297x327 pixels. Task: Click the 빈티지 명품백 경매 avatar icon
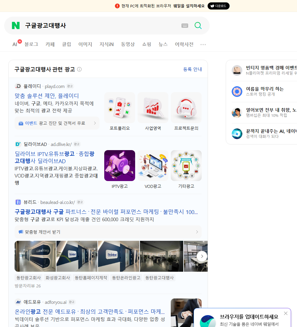point(237,70)
